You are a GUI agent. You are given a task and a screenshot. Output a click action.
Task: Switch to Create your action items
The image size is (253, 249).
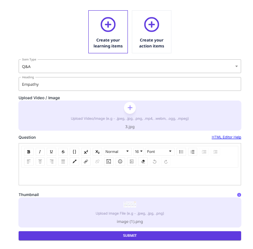[152, 32]
